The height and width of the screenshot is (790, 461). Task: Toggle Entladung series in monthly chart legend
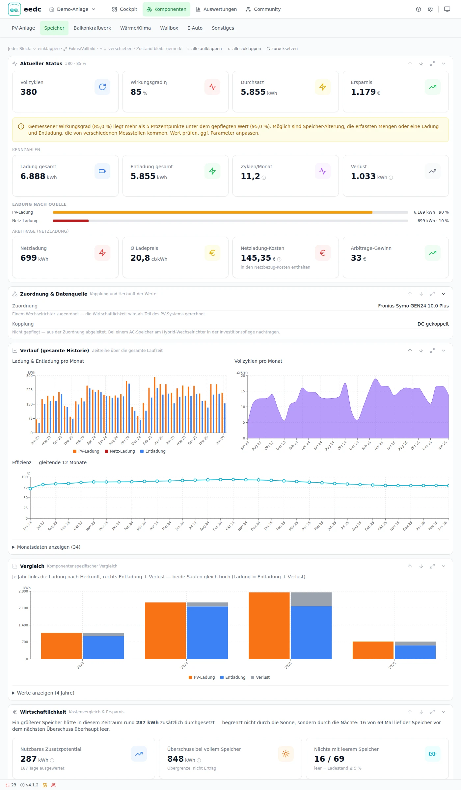[x=153, y=451]
